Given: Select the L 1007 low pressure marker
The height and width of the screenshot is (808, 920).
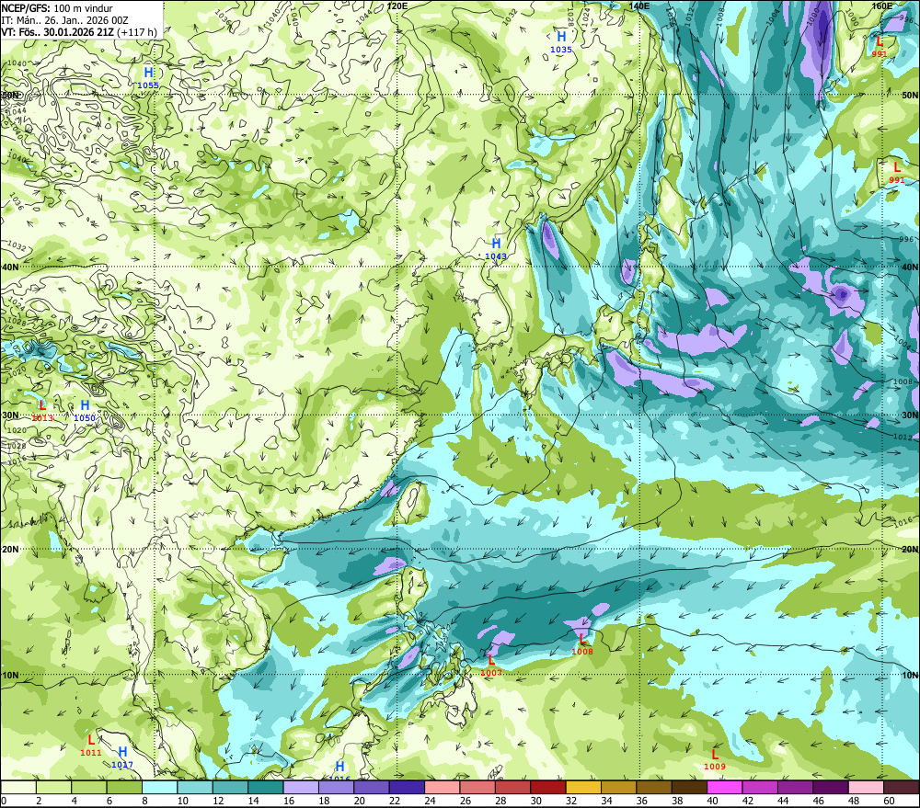Looking at the screenshot, I should tap(491, 665).
